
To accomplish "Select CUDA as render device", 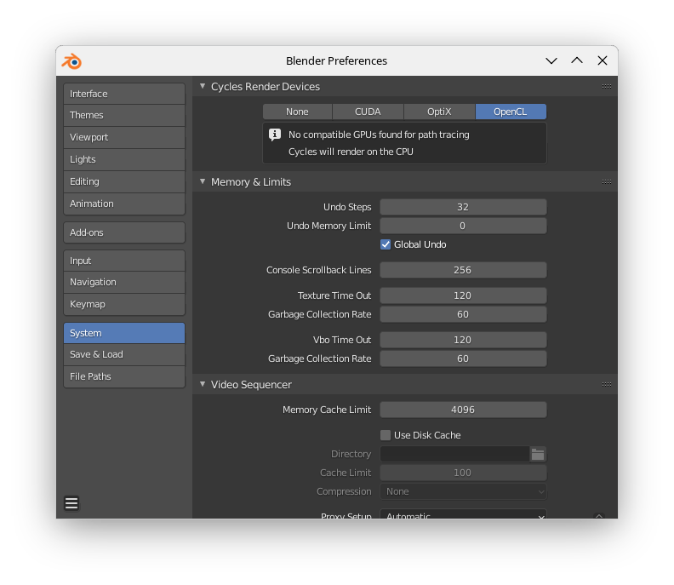I will 368,112.
